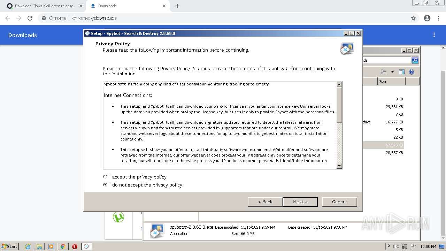Click the privacy policy scroll-up arrow
The width and height of the screenshot is (446, 251).
pyautogui.click(x=339, y=84)
